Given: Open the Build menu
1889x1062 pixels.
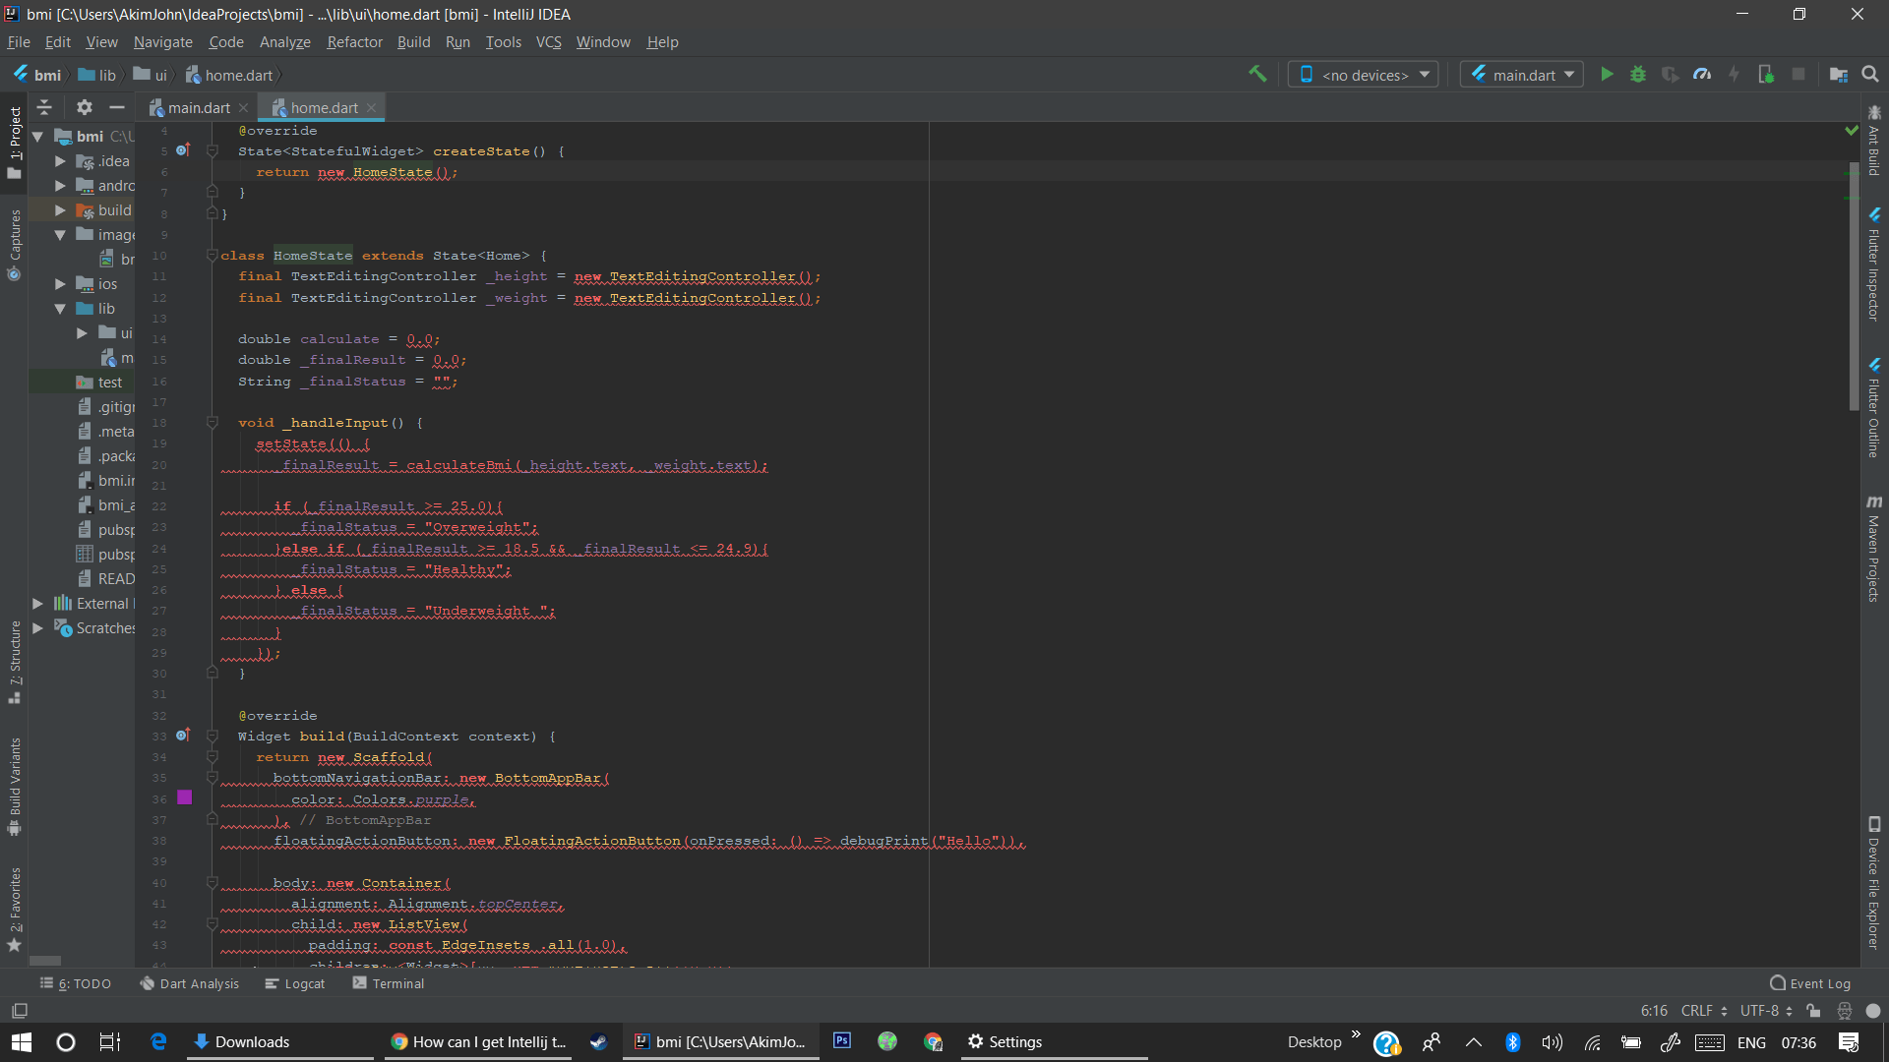Looking at the screenshot, I should 414,41.
